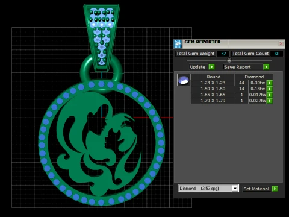Click the Update label

point(197,67)
